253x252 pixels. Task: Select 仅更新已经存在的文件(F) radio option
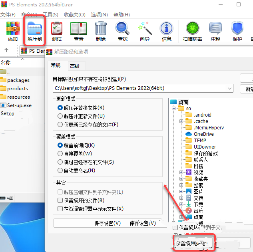88,125
